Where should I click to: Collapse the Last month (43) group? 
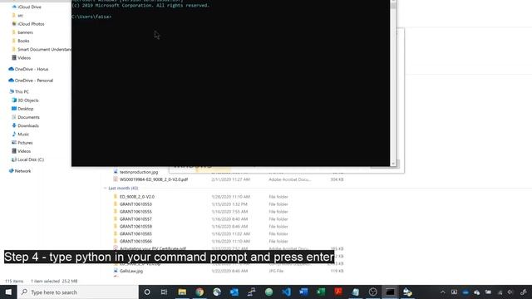[106, 189]
